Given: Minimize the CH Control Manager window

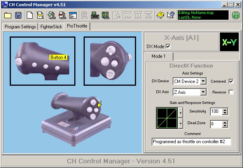Looking at the screenshot, I should click(x=224, y=5).
